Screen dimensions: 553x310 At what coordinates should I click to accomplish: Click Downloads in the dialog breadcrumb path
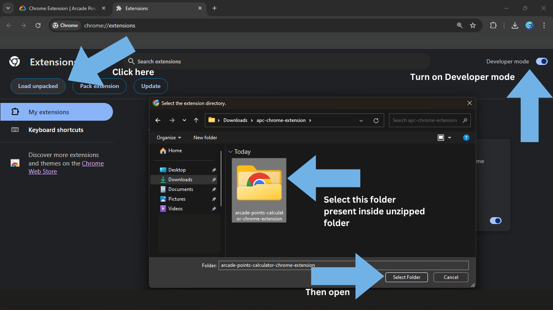coord(235,120)
